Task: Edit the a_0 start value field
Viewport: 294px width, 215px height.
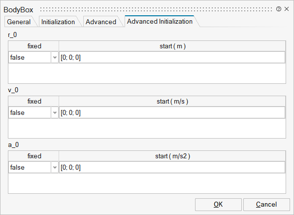Action: [x=172, y=167]
